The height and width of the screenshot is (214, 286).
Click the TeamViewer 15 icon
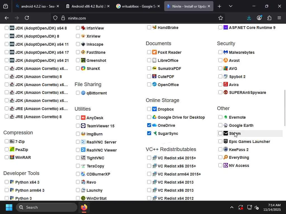click(x=83, y=126)
